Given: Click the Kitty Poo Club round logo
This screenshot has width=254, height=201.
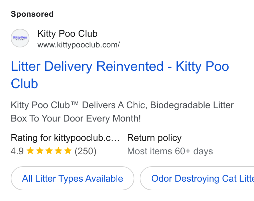Looking at the screenshot, I should coord(20,38).
